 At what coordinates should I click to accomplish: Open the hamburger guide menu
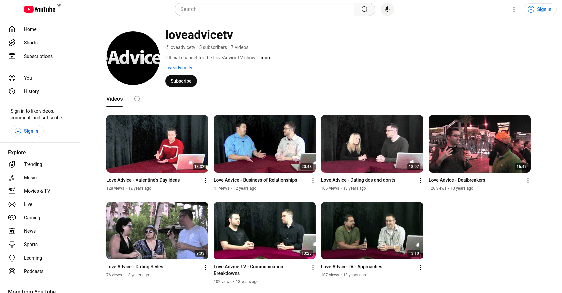click(x=12, y=9)
